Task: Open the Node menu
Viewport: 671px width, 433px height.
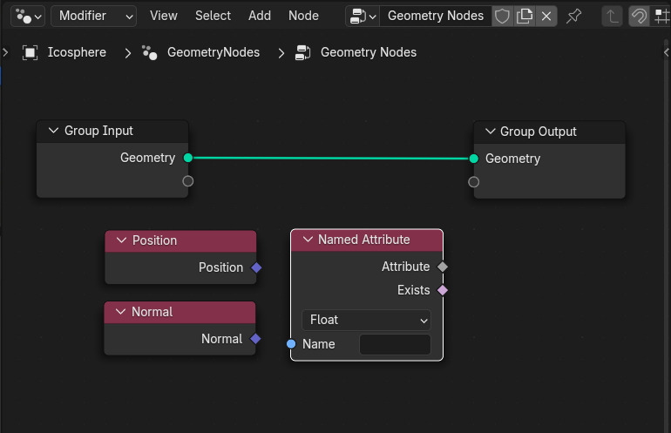Action: pos(303,16)
